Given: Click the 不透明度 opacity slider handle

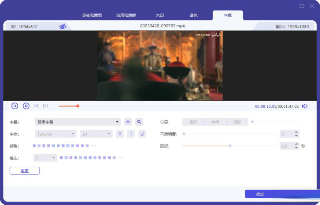Looking at the screenshot, I should (x=184, y=134).
